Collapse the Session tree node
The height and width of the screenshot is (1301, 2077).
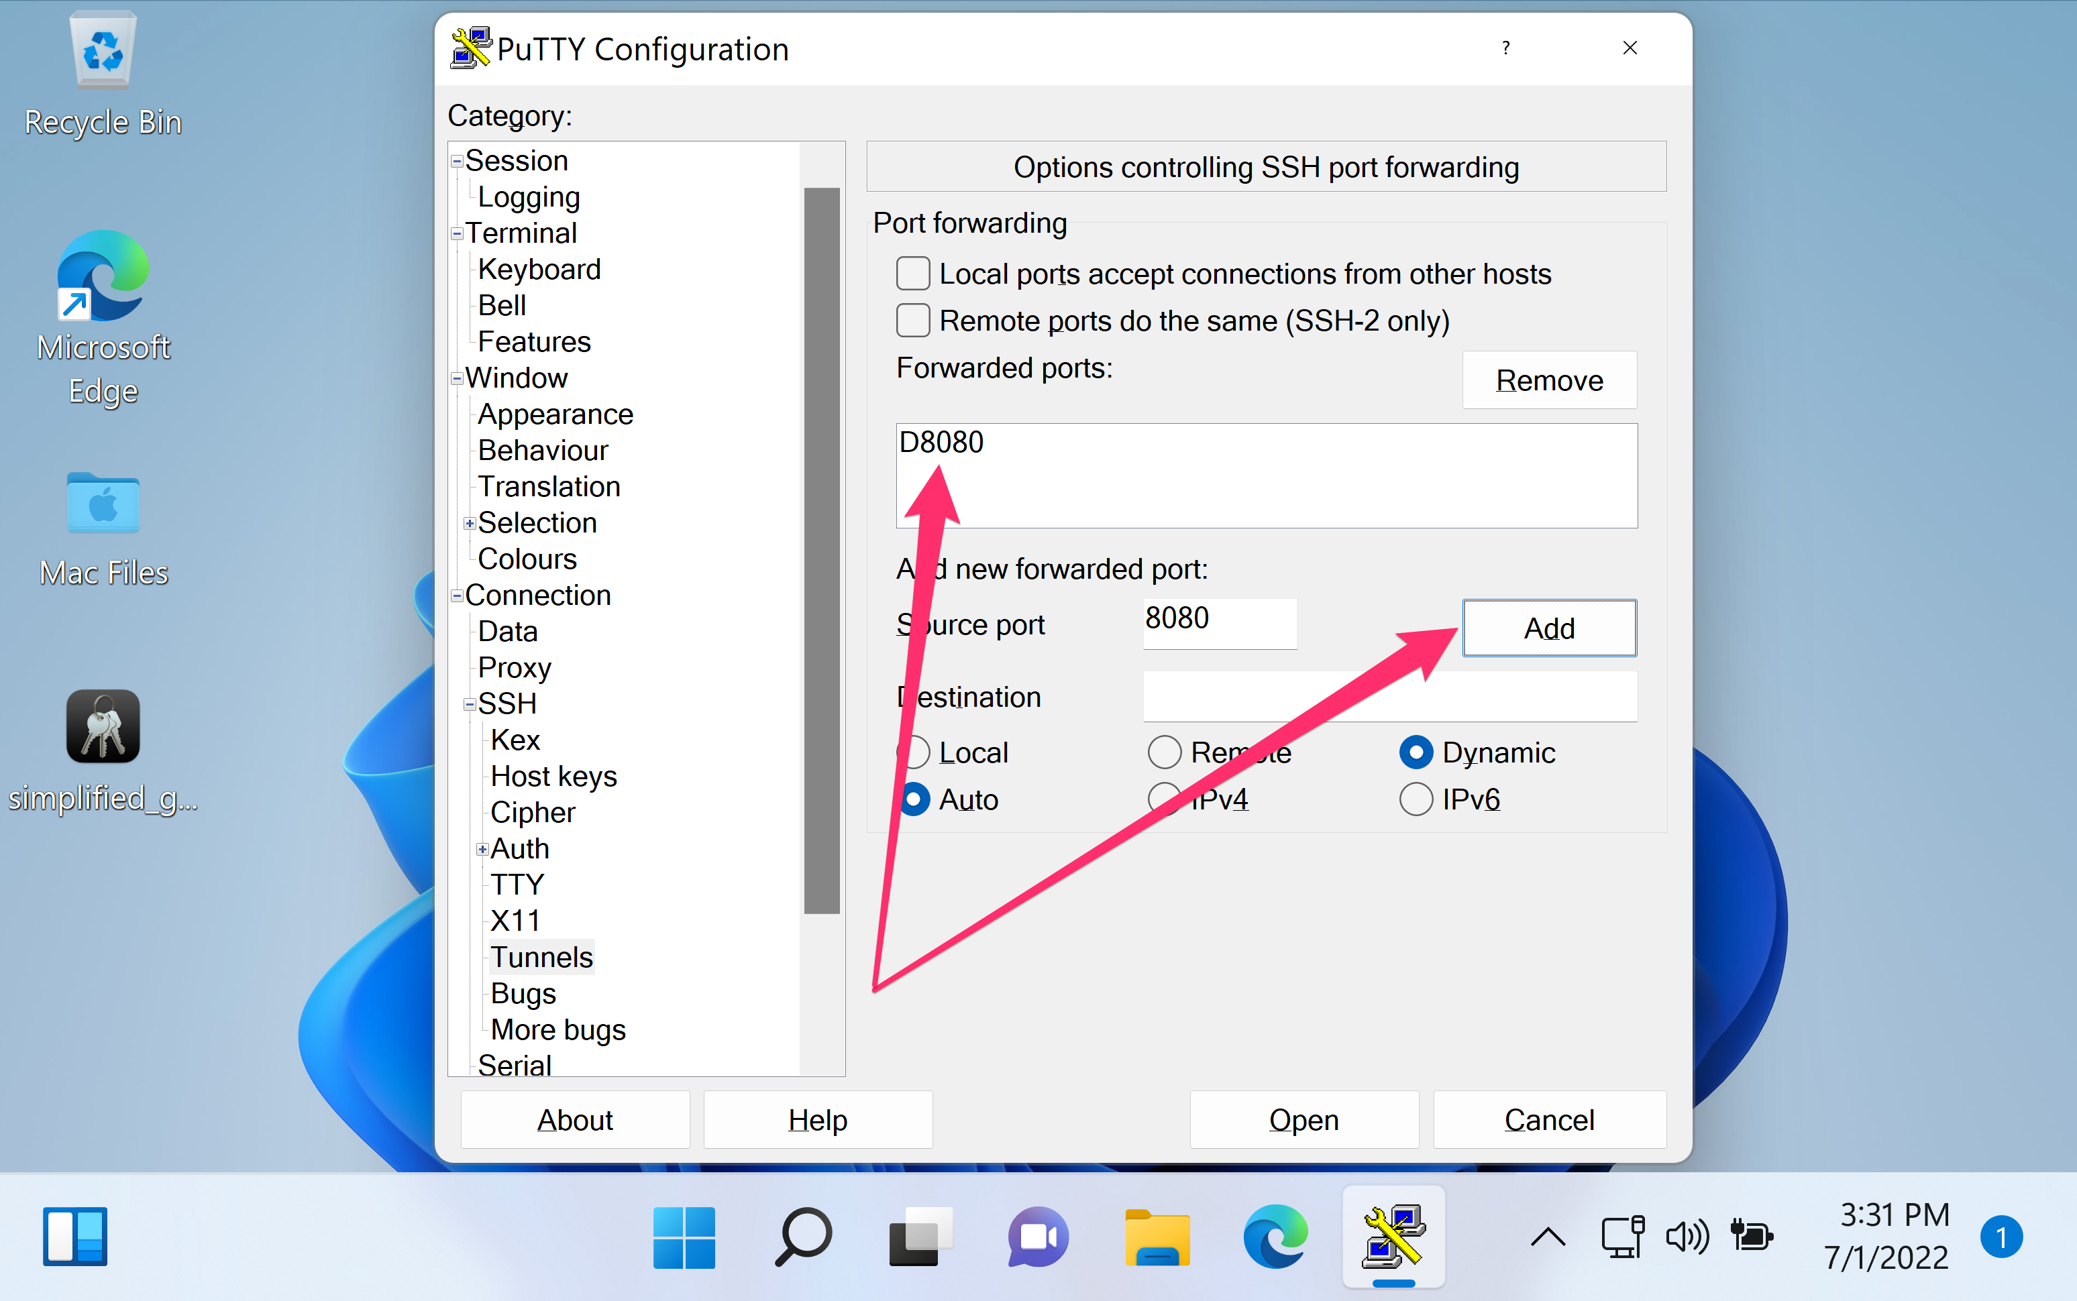point(457,161)
